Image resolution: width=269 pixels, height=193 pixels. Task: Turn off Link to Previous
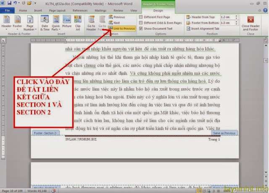click(121, 28)
